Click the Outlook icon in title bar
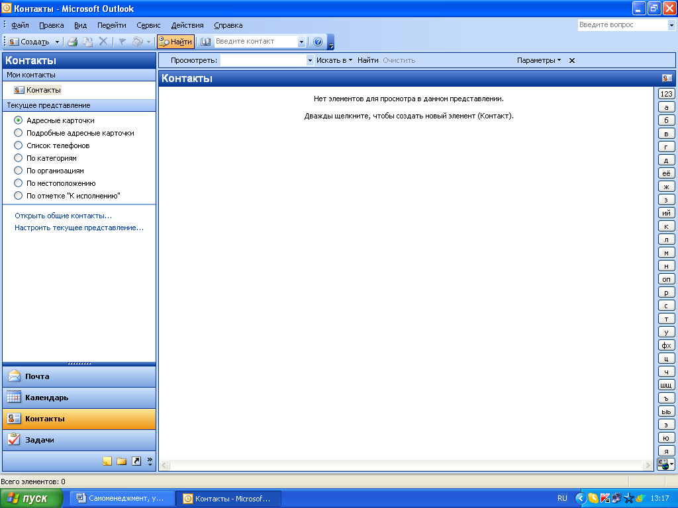Screen dimensions: 678x508 pos(7,8)
